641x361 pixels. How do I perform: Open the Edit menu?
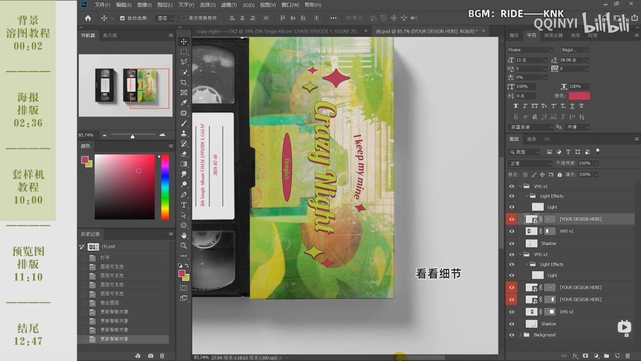(x=124, y=5)
